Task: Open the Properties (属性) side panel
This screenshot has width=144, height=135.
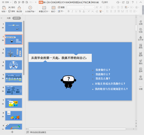Action: click(141, 62)
